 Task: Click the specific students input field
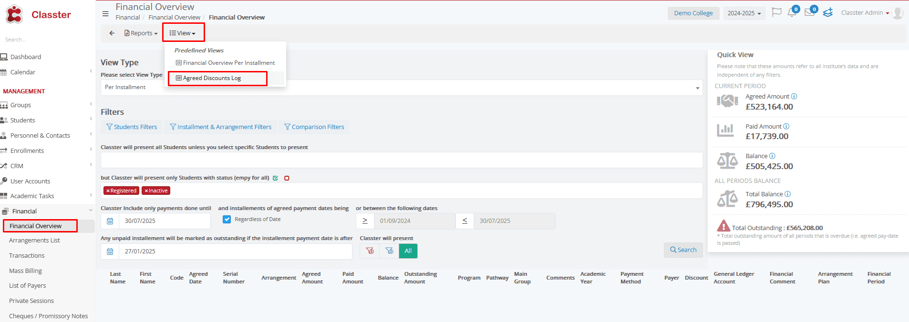click(x=402, y=160)
